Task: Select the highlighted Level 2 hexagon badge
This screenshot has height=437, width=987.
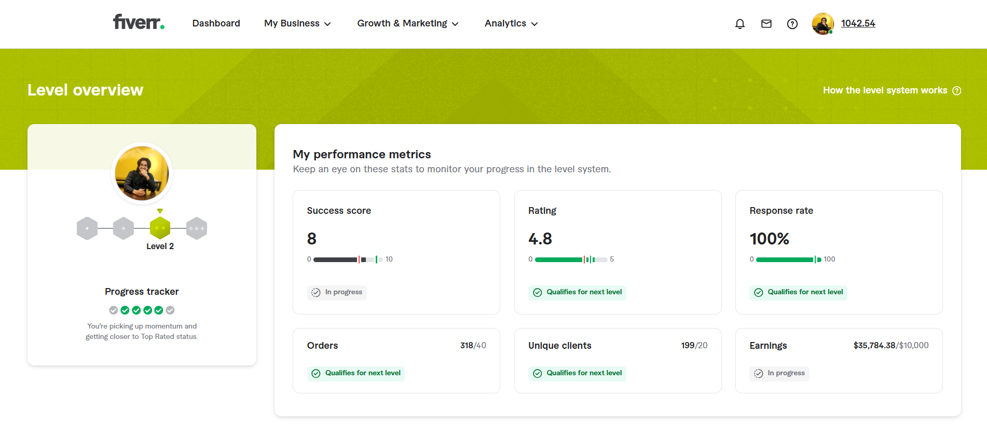Action: (x=160, y=228)
